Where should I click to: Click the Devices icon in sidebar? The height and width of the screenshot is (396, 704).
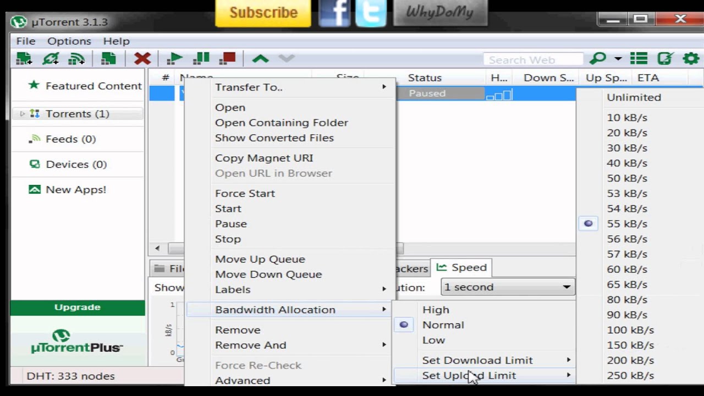pyautogui.click(x=35, y=164)
